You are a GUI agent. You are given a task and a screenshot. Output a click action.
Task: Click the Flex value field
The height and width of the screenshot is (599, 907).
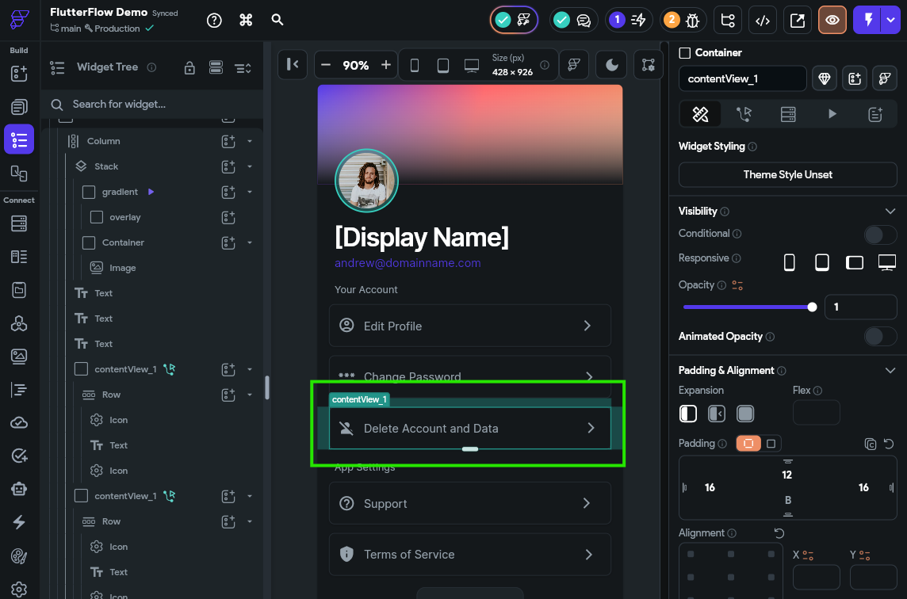[816, 413]
